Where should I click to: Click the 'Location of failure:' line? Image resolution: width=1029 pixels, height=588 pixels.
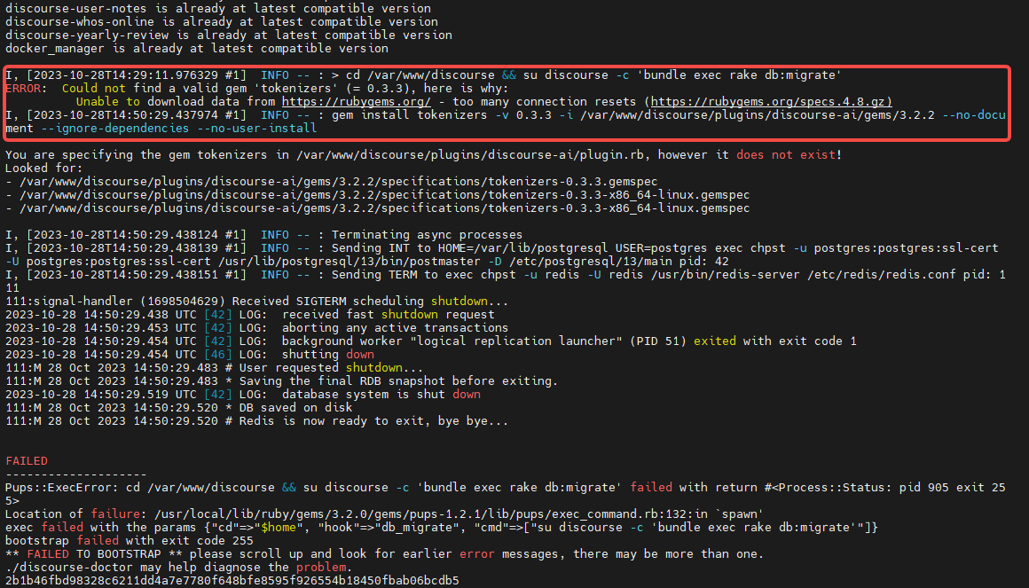385,514
